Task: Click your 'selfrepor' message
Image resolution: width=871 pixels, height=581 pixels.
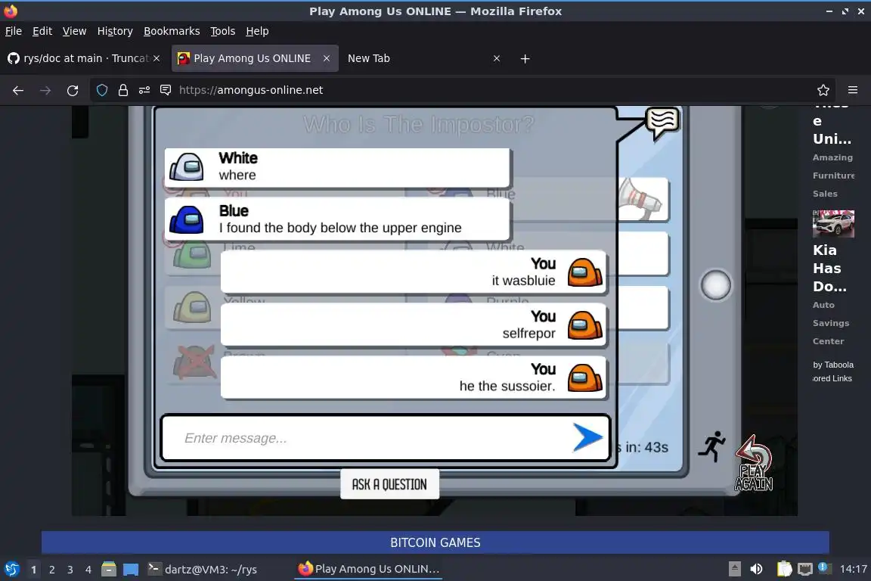Action: pos(413,325)
